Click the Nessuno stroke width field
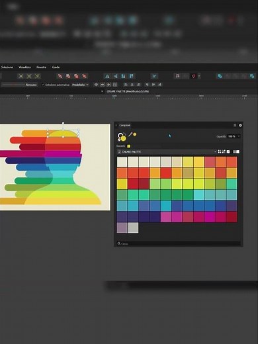The image size is (258, 344). (x=19, y=85)
